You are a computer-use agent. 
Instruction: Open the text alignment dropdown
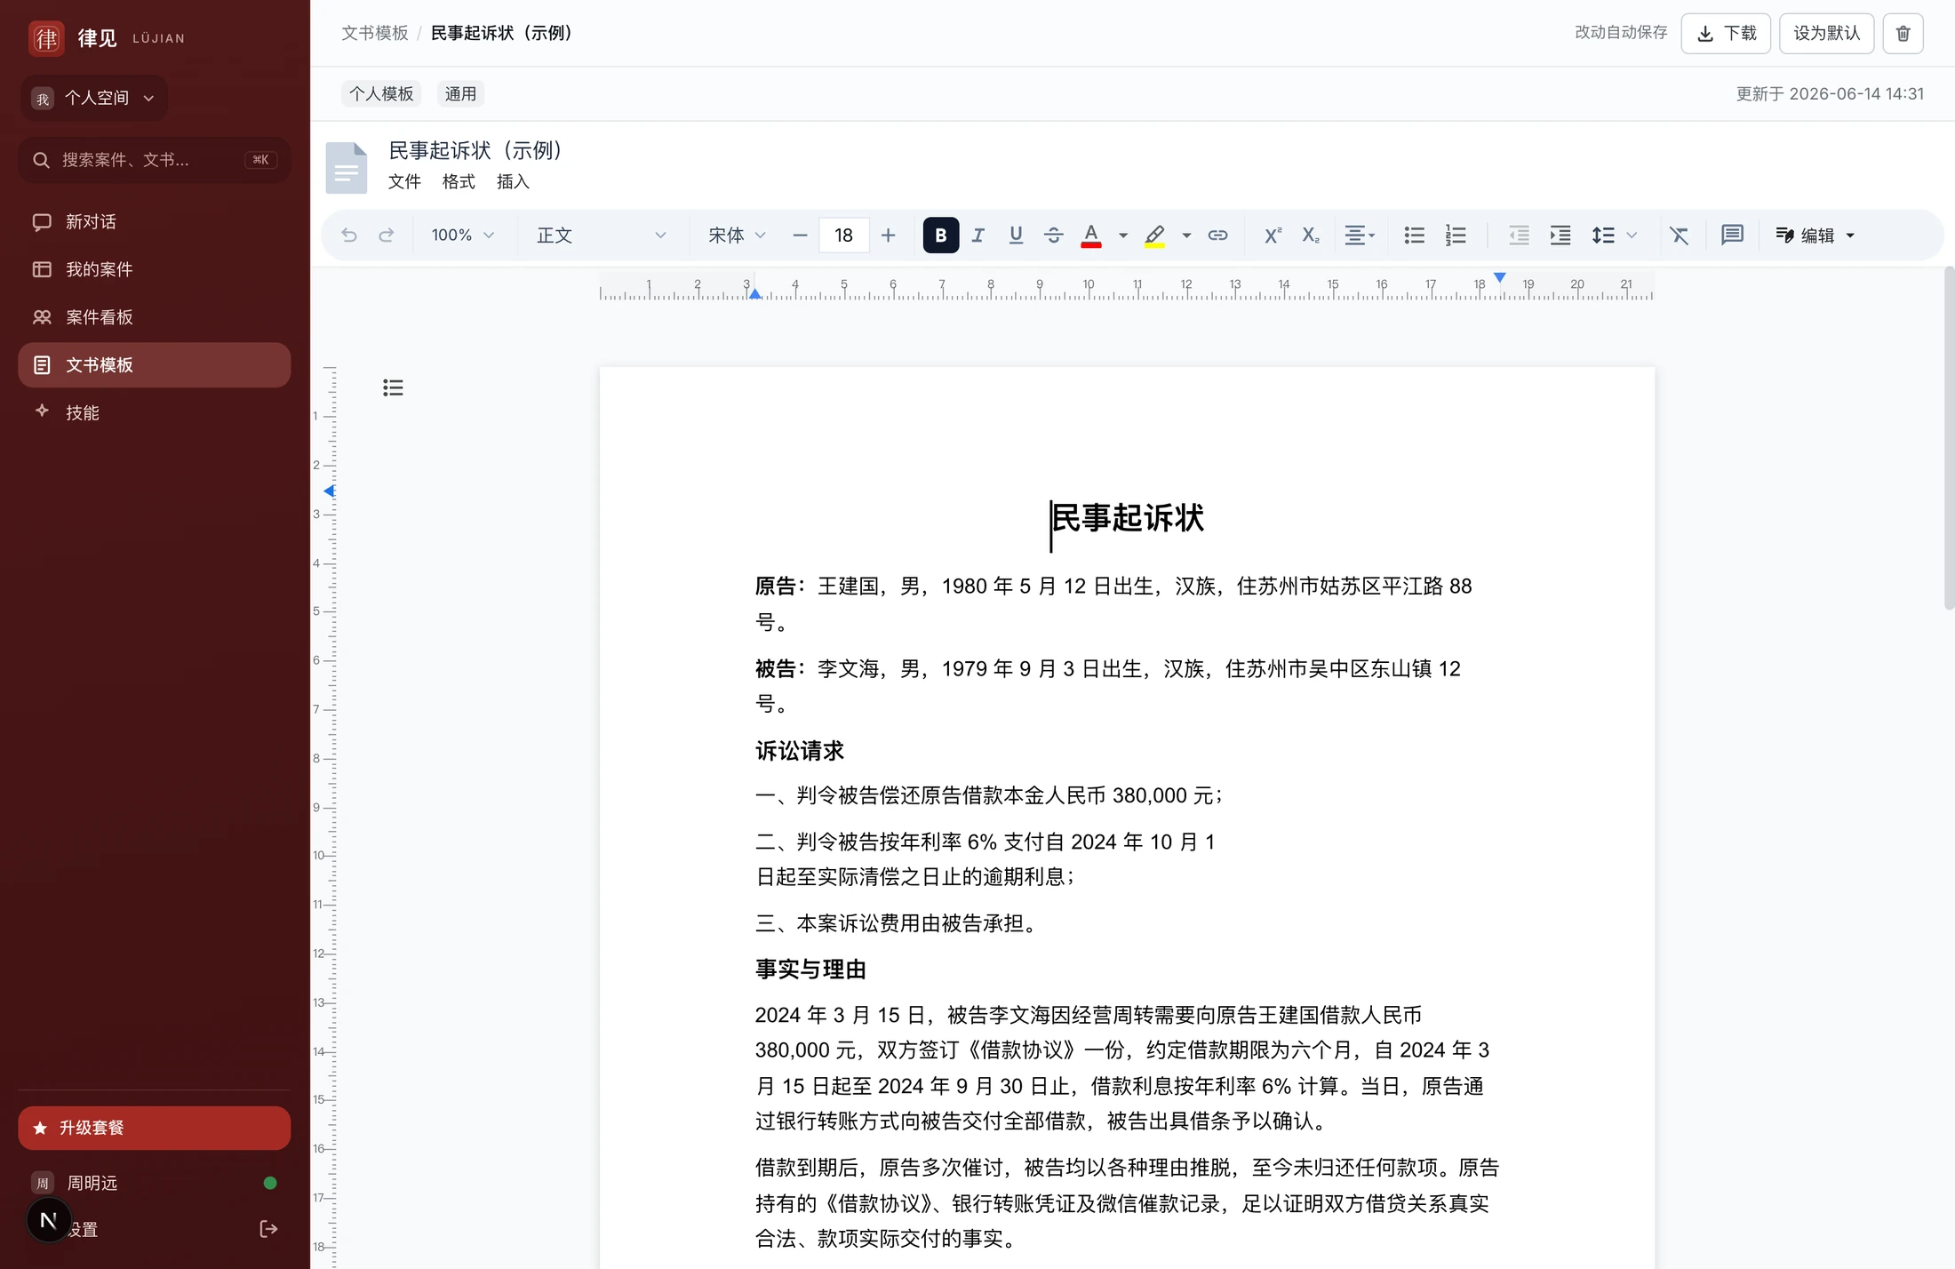point(1360,235)
